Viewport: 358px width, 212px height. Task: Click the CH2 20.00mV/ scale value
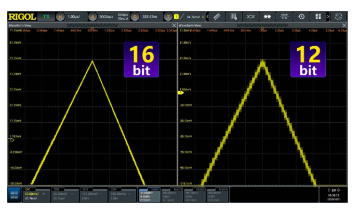pyautogui.click(x=60, y=194)
